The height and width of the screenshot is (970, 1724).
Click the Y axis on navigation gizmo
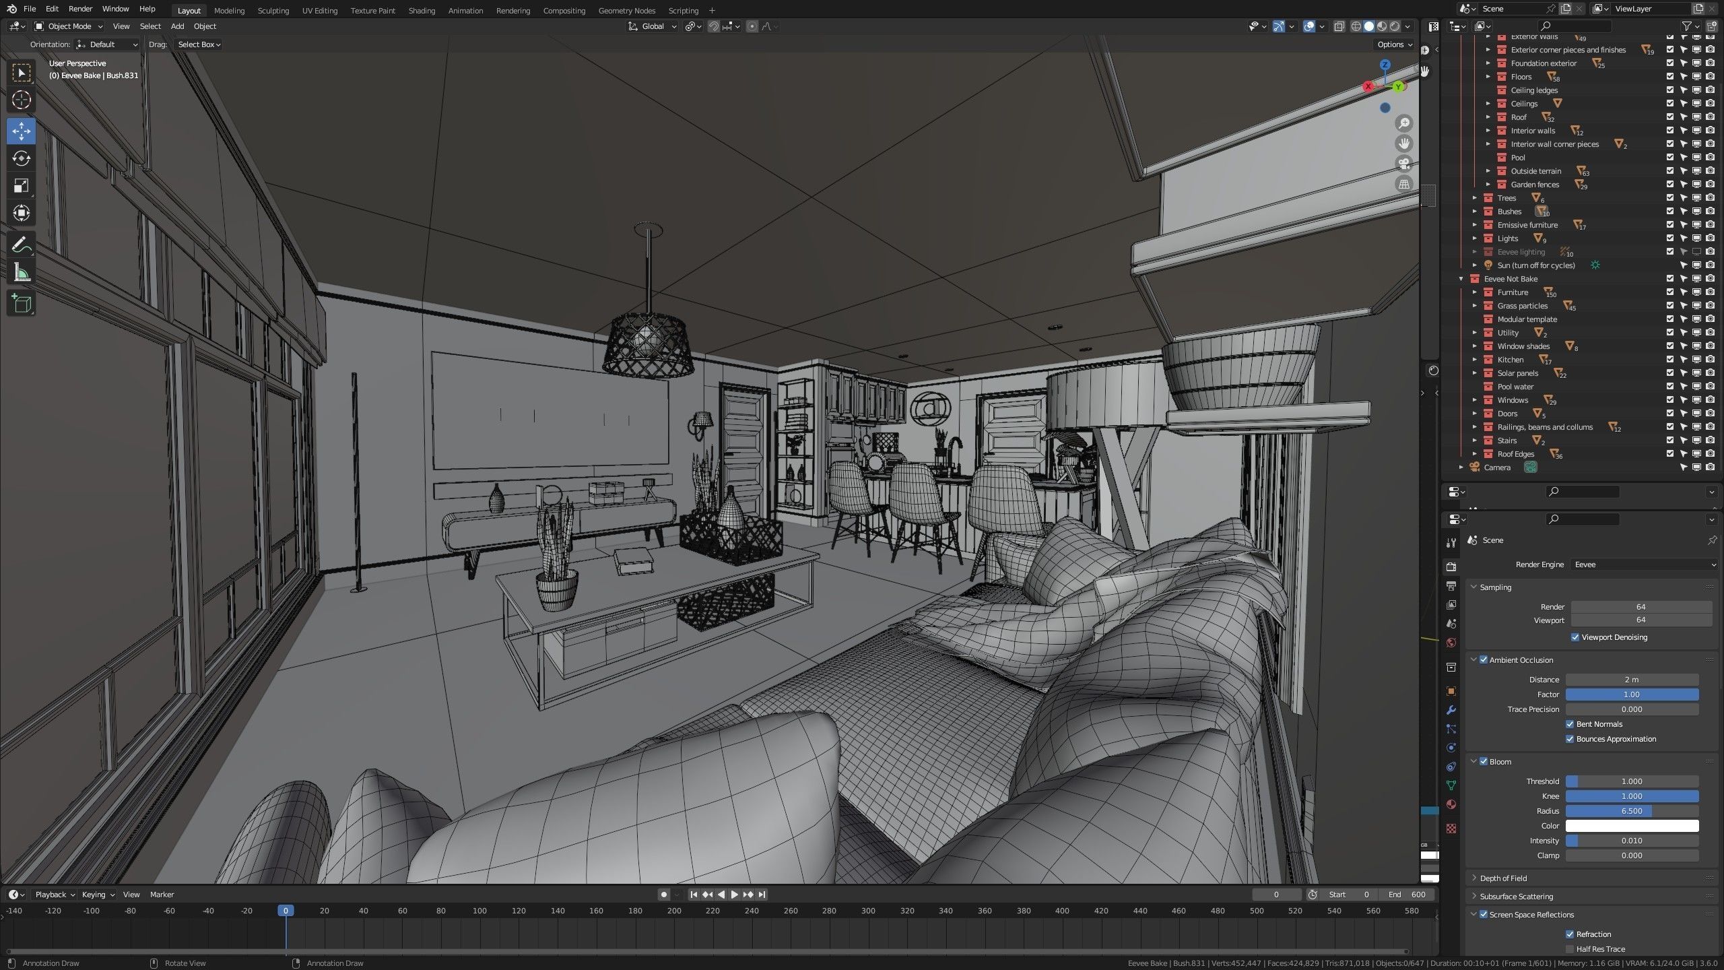(1399, 87)
